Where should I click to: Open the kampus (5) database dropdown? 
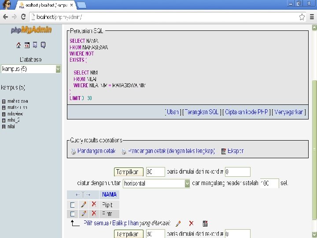pyautogui.click(x=31, y=69)
